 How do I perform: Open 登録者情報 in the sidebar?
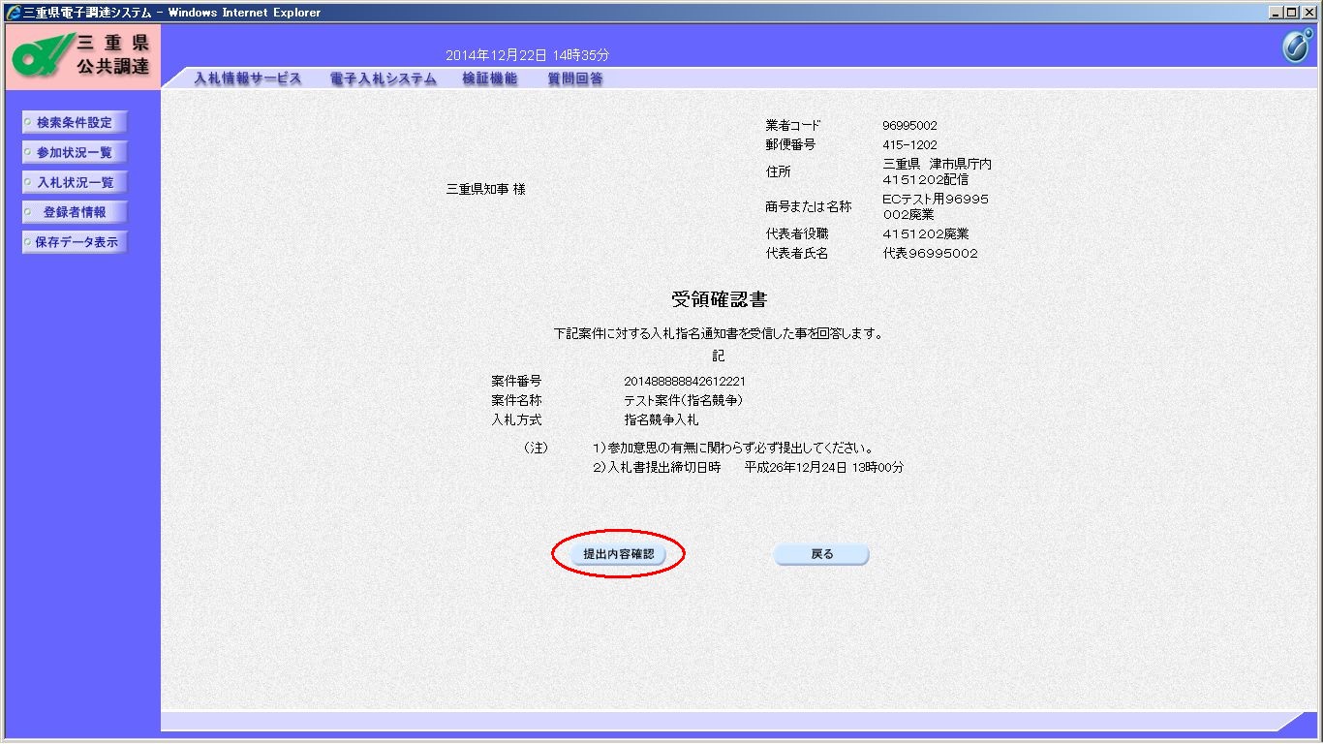pos(75,213)
